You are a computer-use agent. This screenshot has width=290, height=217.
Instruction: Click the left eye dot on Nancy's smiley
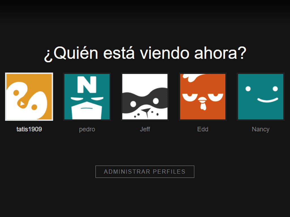click(x=248, y=89)
